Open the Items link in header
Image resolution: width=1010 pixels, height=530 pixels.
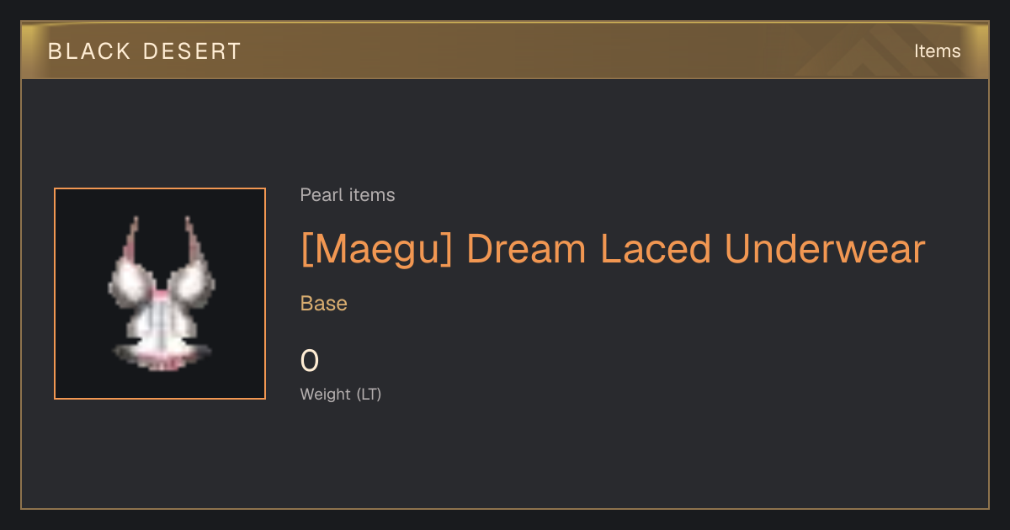937,51
